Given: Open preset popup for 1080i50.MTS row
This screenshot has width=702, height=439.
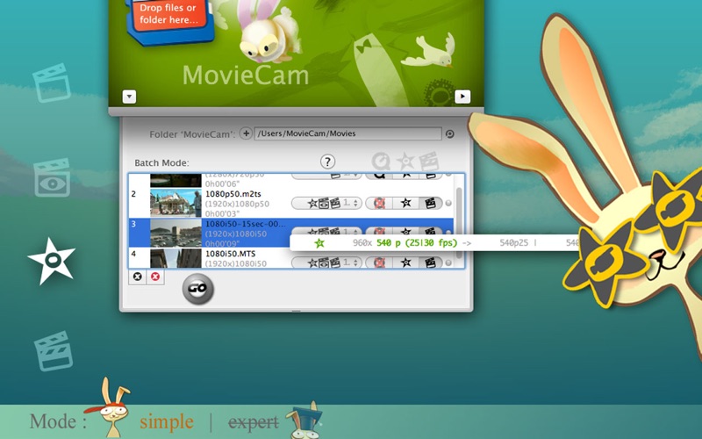Looking at the screenshot, I should 326,263.
